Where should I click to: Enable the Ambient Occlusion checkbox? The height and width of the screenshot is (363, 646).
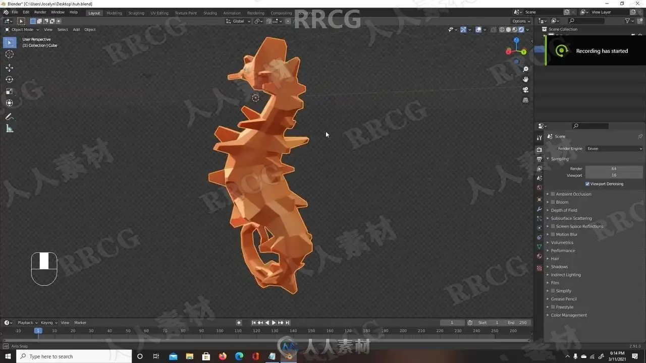(x=553, y=194)
